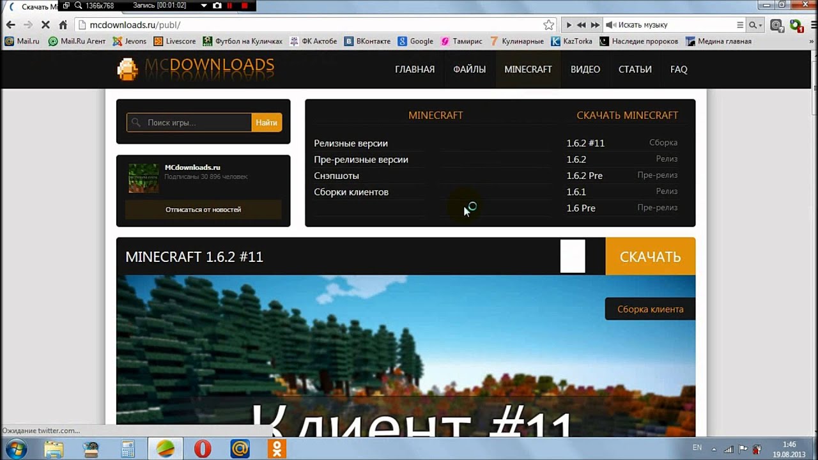This screenshot has height=460, width=818.
Task: Click the address bar URL mcdownloads.ru/publ/
Action: click(135, 25)
